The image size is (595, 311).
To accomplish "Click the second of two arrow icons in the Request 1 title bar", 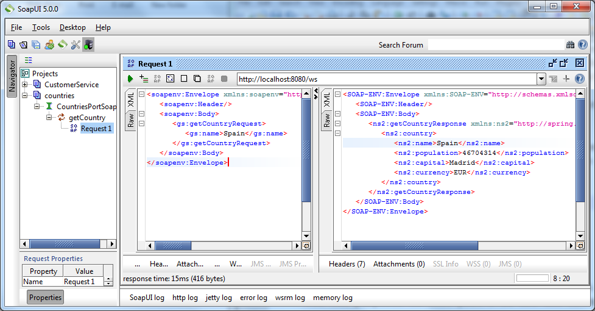I will 564,63.
